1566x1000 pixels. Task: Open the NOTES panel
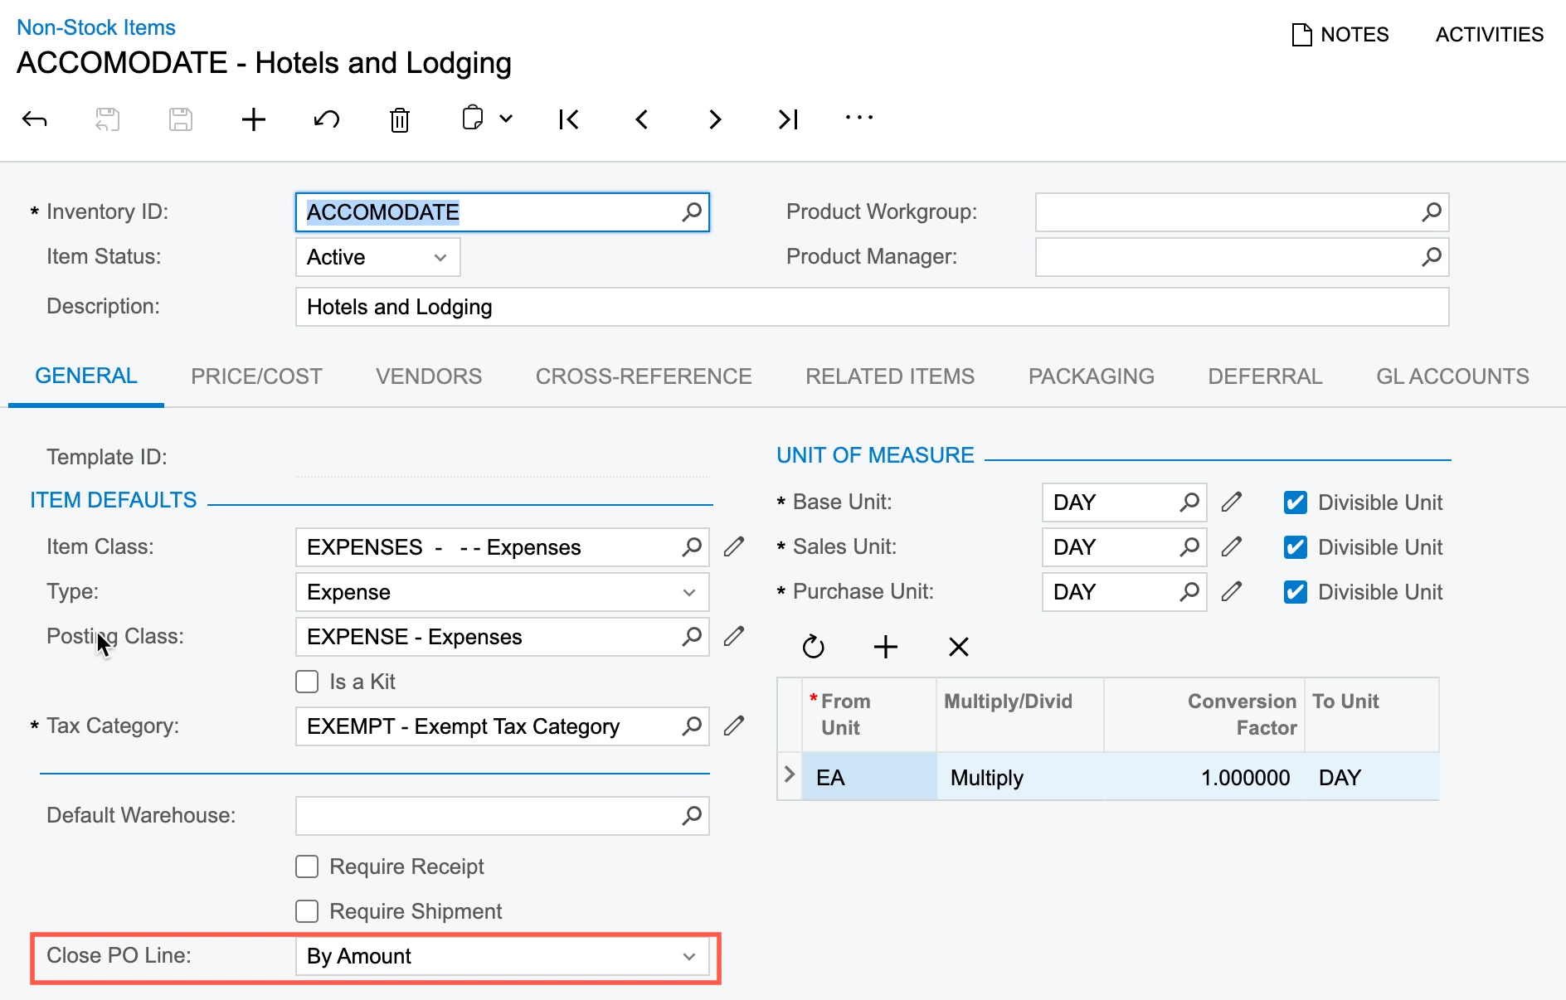[1340, 35]
